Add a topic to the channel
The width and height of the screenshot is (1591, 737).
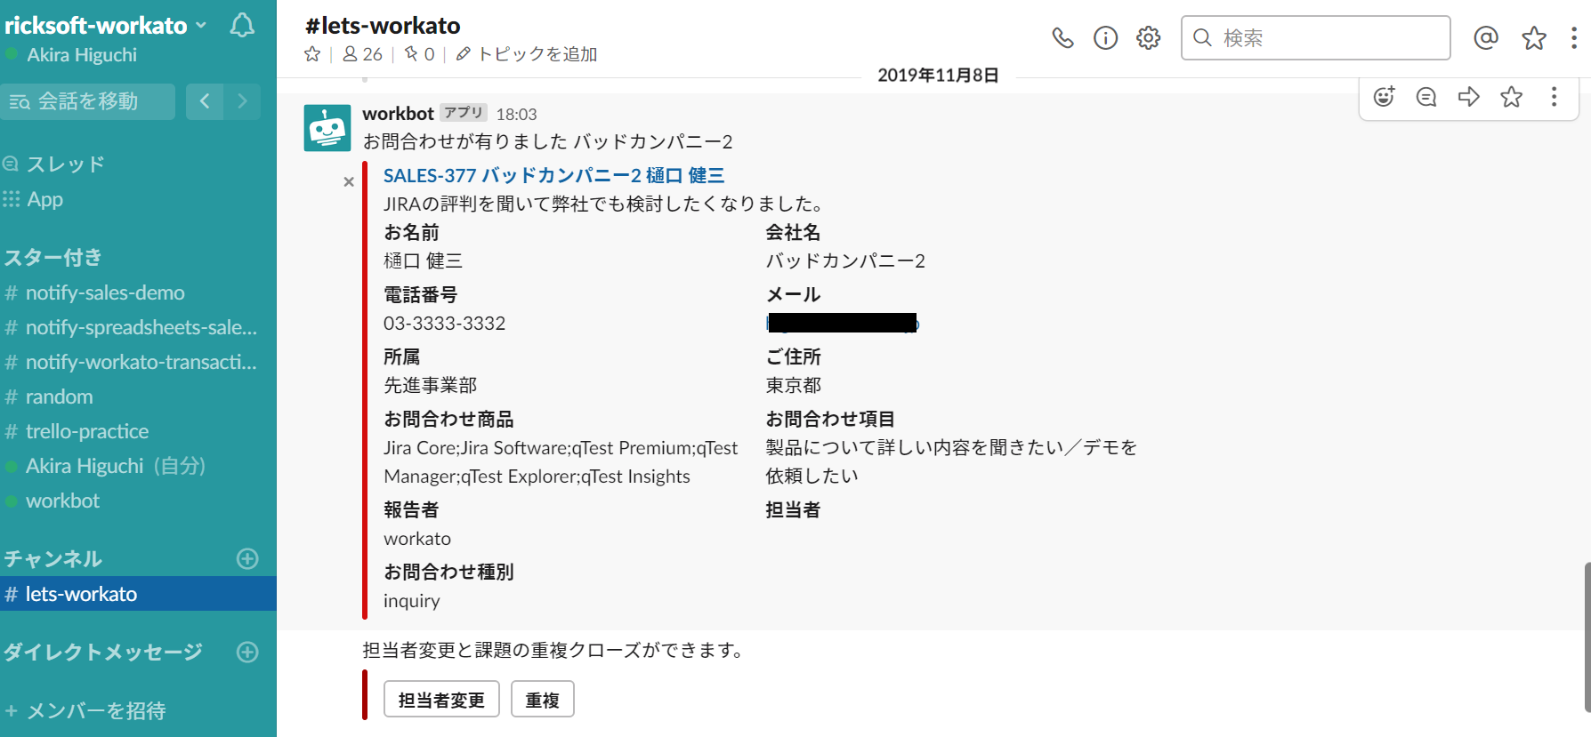coord(527,54)
